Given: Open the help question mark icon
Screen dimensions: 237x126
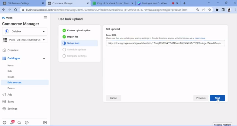Looking at the screenshot, I should pos(27,123).
